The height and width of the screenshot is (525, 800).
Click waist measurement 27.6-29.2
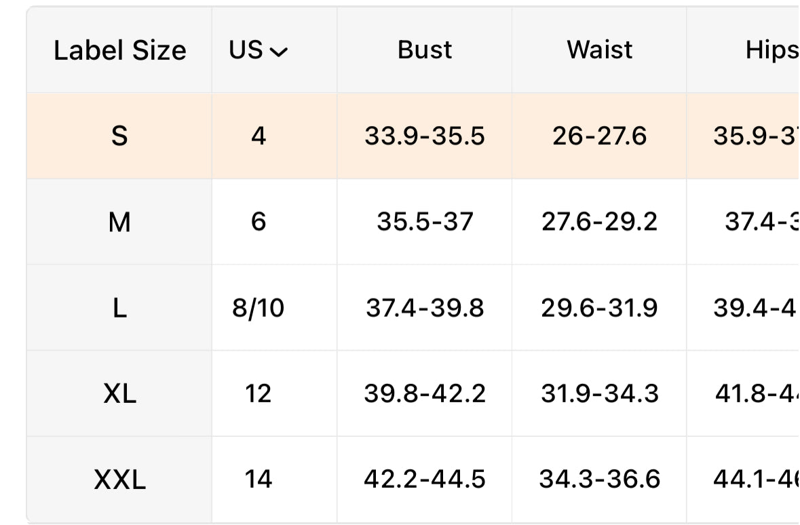[599, 222]
